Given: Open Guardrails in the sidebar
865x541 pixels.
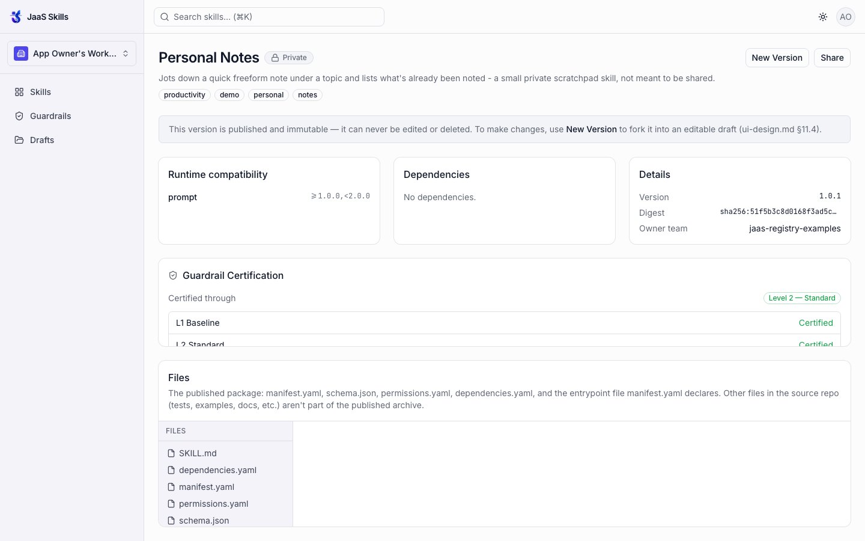Looking at the screenshot, I should coord(71,116).
